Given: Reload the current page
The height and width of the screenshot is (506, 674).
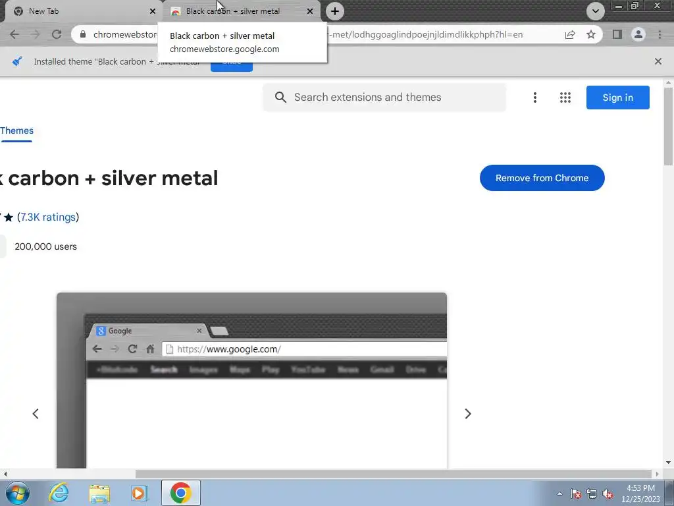Looking at the screenshot, I should (x=57, y=34).
